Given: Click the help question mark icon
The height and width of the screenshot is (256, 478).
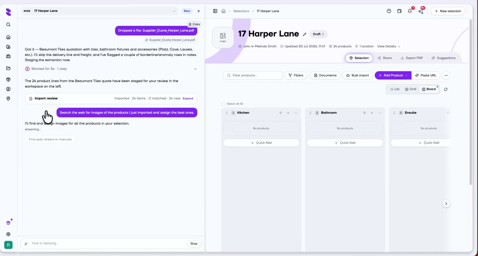Looking at the screenshot, I should point(389,11).
